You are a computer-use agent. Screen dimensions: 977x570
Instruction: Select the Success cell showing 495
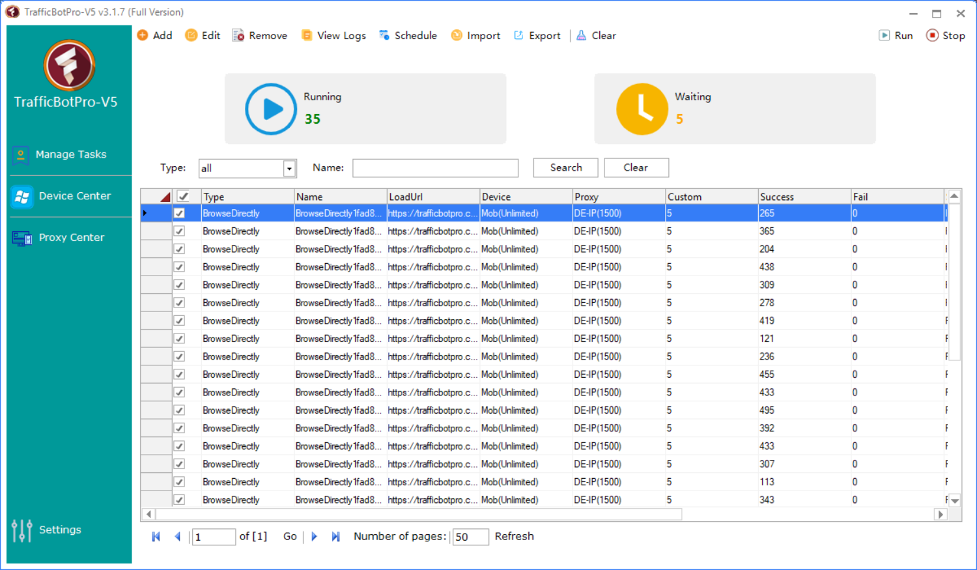[804, 410]
